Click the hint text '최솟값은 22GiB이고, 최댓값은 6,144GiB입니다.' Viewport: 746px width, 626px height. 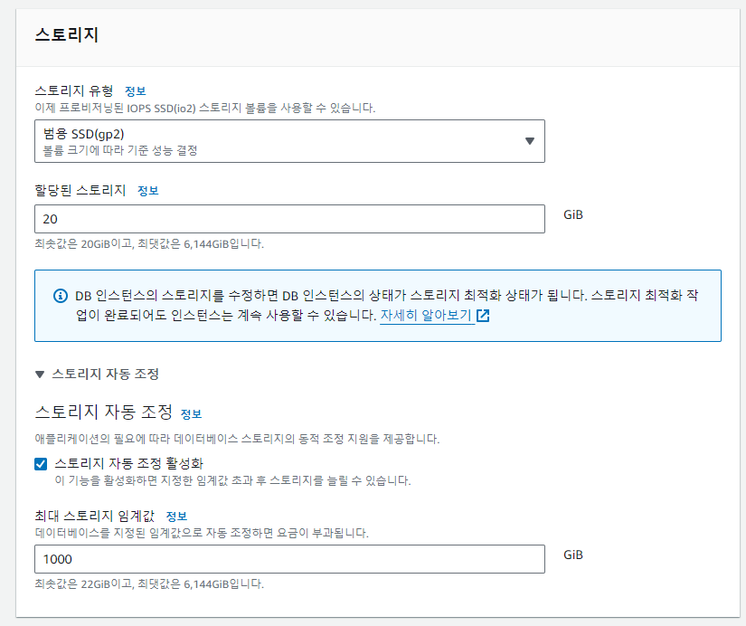click(149, 584)
